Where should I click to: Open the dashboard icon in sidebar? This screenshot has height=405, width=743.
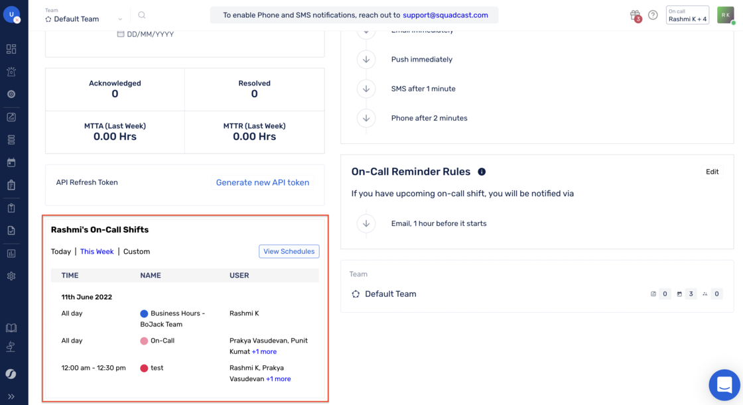coord(11,49)
